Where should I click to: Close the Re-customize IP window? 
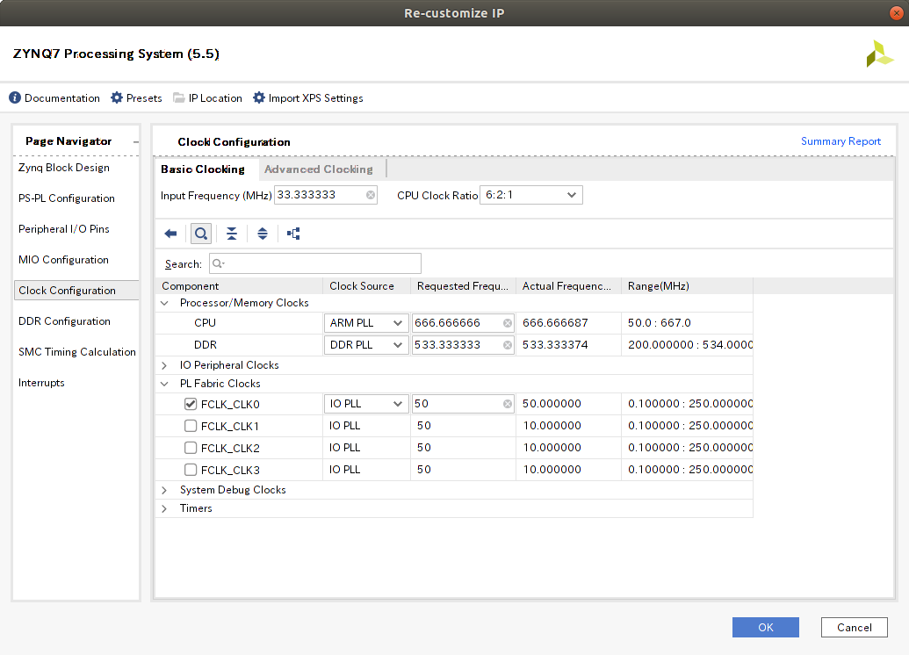(x=896, y=13)
